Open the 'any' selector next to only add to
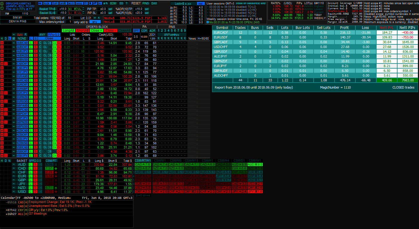The height and width of the screenshot is (229, 419). click(x=95, y=22)
